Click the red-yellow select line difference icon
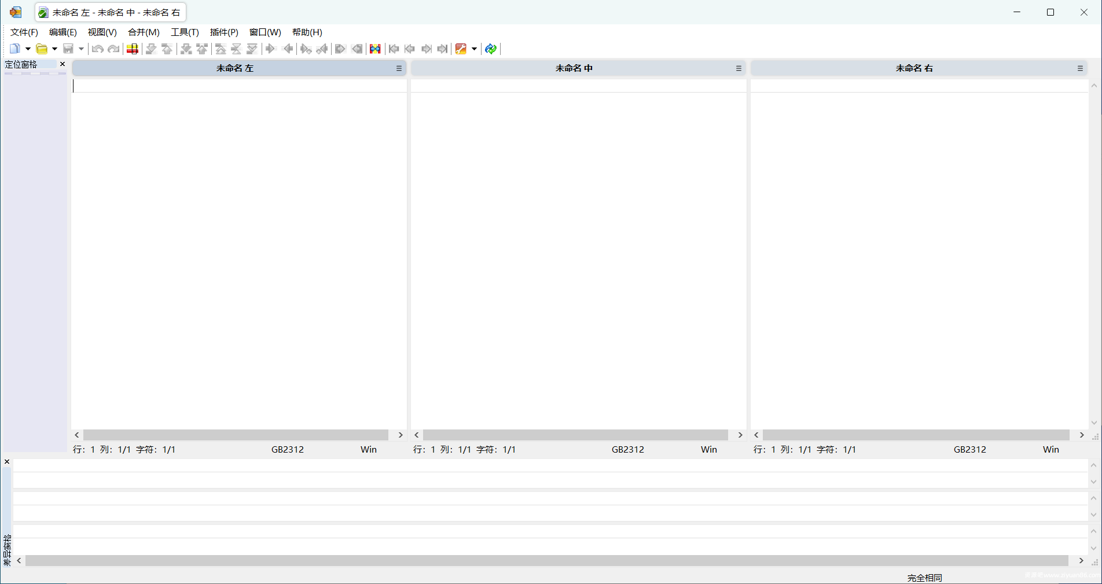The image size is (1102, 584). pos(133,49)
